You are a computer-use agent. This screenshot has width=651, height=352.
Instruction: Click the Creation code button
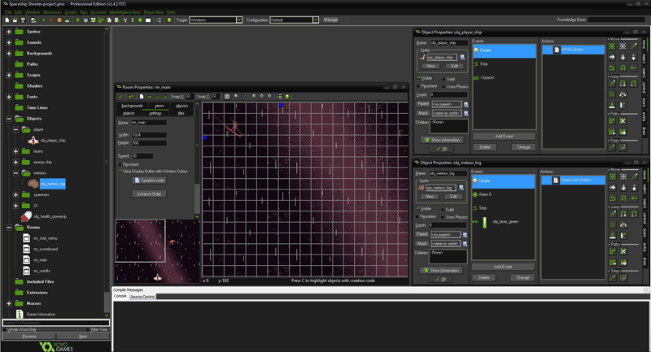(149, 180)
